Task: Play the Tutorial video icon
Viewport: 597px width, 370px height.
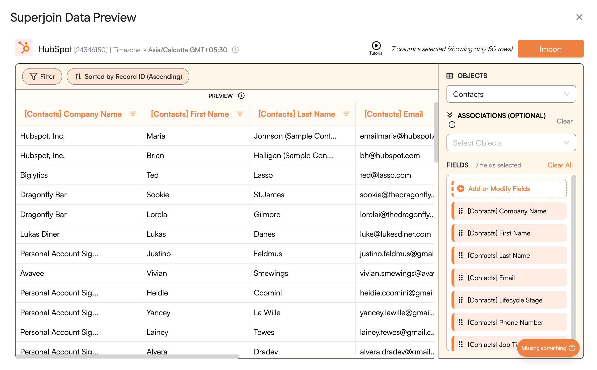Action: click(x=376, y=46)
